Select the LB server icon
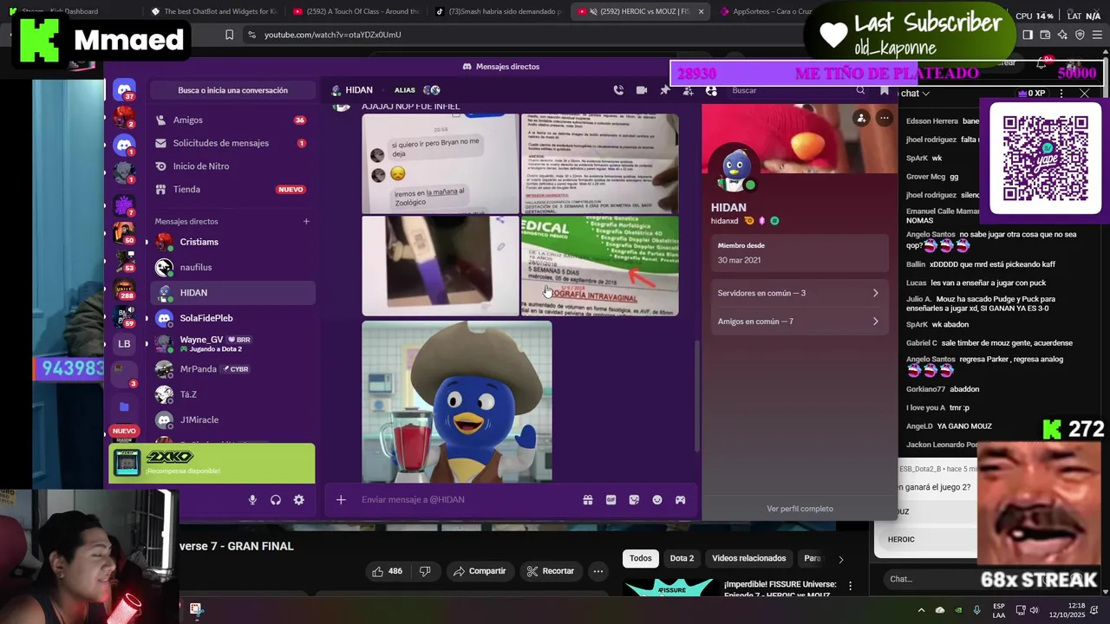The image size is (1110, 624). [x=124, y=344]
